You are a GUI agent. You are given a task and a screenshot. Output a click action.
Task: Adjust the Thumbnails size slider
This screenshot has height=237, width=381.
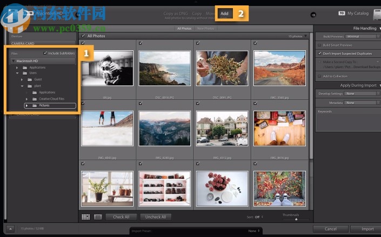[x=296, y=219]
